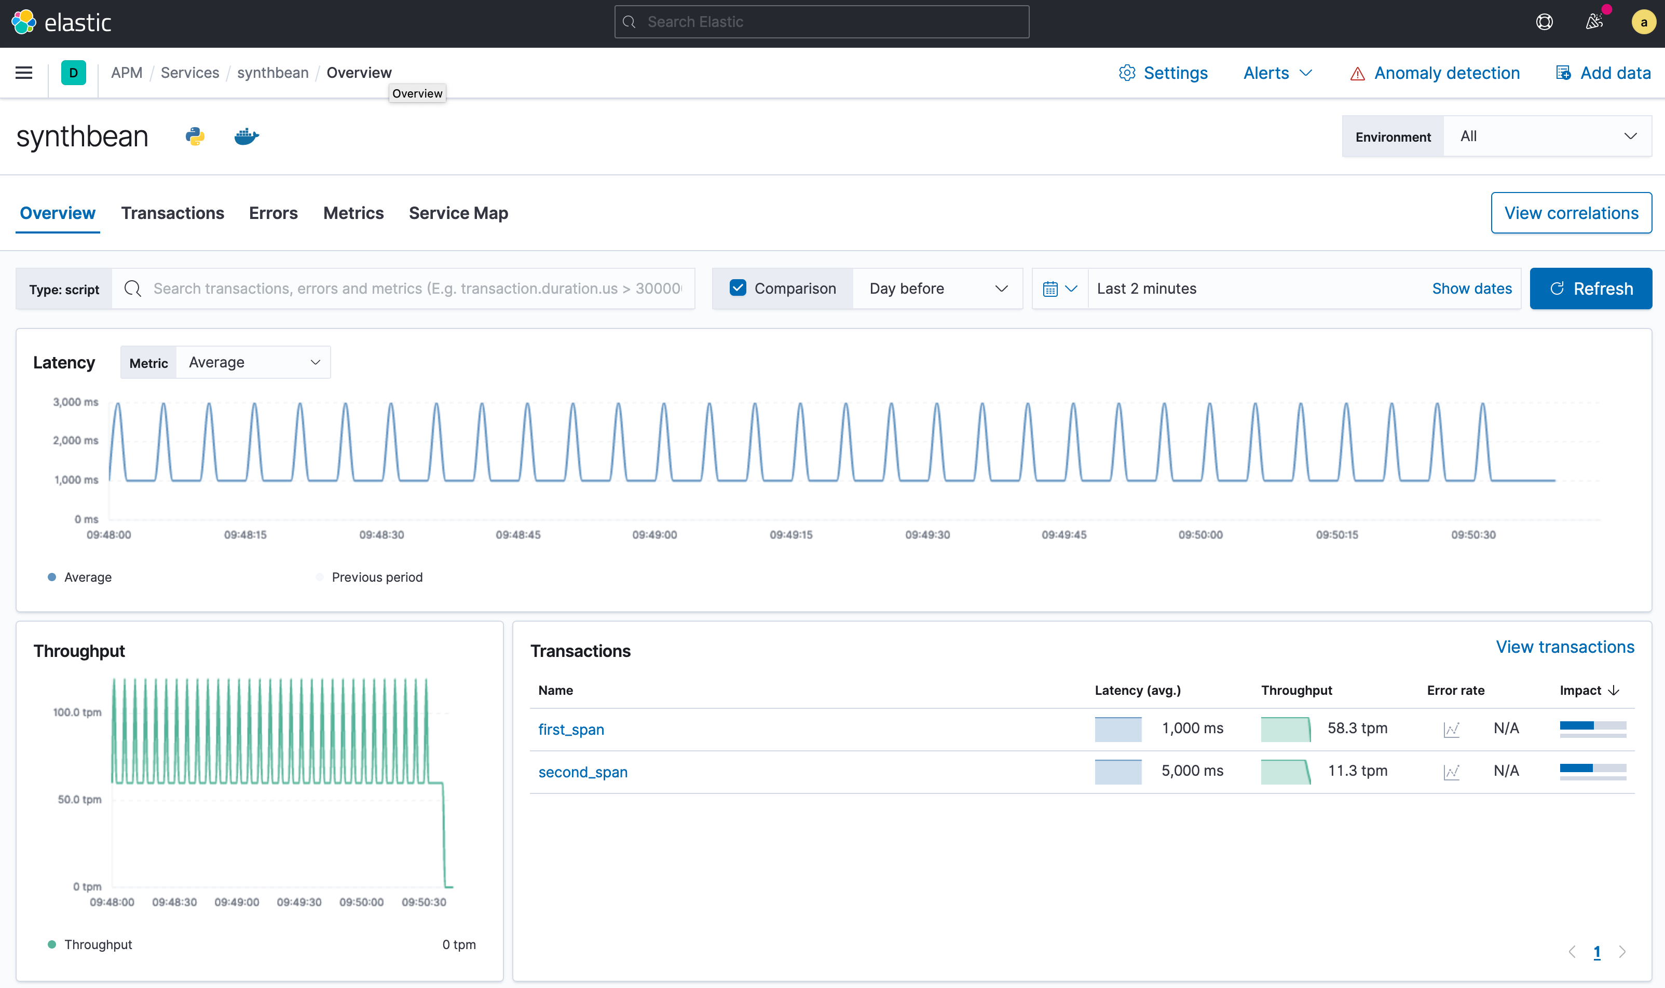Sort by the Name column header
This screenshot has height=988, width=1665.
coord(555,690)
